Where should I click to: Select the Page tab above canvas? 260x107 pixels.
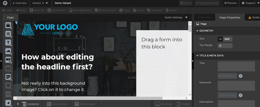tap(10, 17)
